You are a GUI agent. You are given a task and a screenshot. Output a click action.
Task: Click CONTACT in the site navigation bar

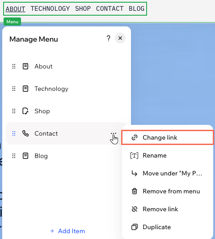(x=110, y=9)
